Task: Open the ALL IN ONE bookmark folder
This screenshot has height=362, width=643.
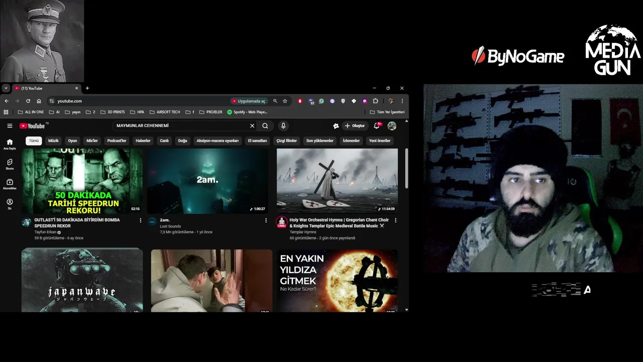Action: [x=31, y=112]
